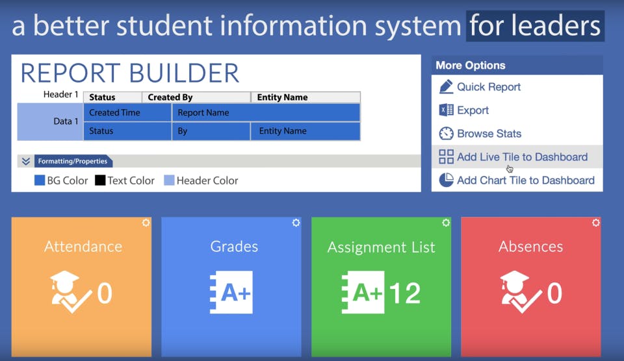
Task: Click the A+ notebook icon on Assignment List
Action: [363, 292]
